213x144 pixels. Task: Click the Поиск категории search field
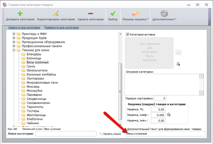click(x=66, y=134)
